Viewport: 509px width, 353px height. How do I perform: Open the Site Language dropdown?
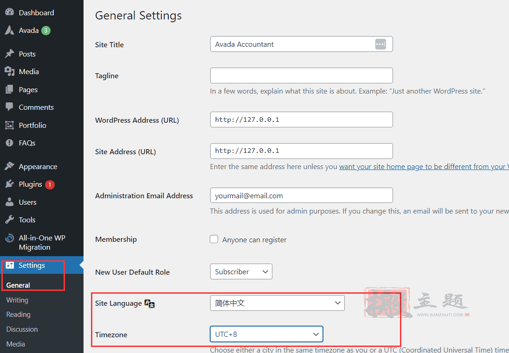[x=277, y=303]
